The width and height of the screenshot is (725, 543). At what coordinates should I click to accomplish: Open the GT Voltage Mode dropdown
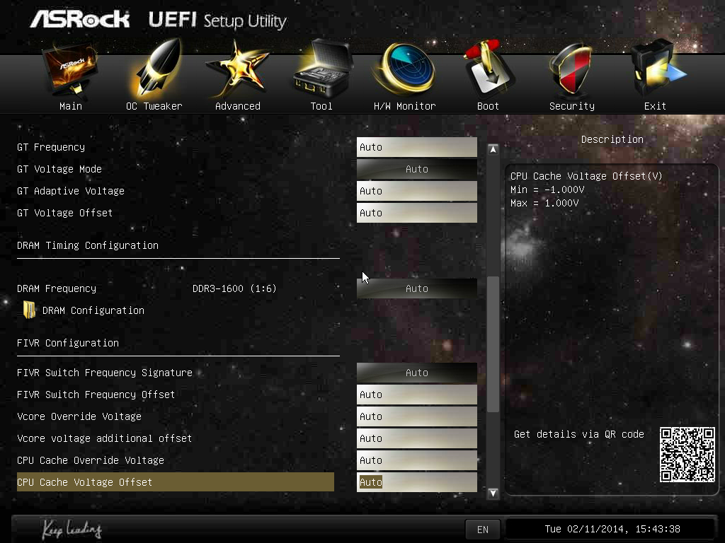pos(416,169)
